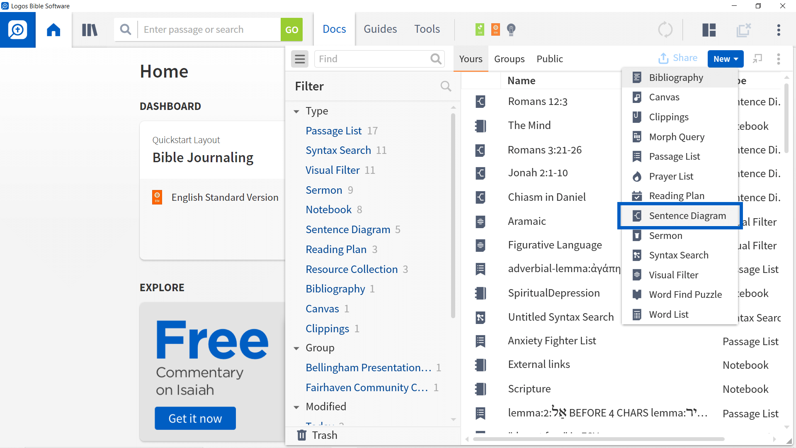Toggle the hamburger menu icon
Image resolution: width=796 pixels, height=448 pixels.
coord(300,58)
